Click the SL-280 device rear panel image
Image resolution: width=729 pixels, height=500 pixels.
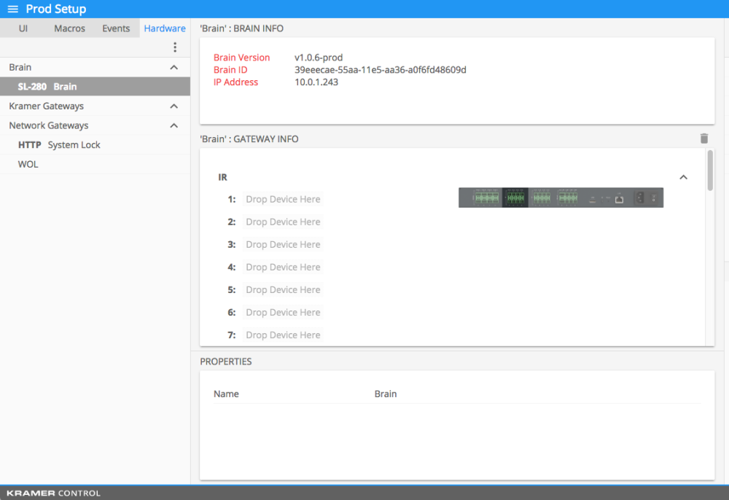coord(561,197)
